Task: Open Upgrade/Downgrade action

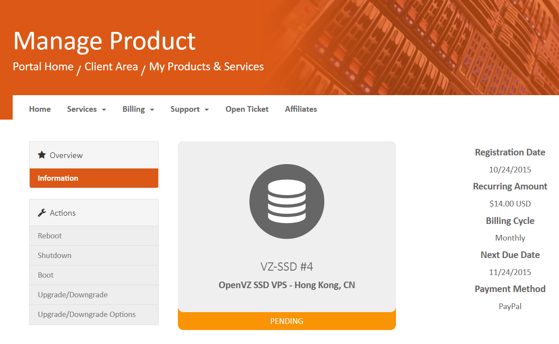Action: tap(73, 295)
